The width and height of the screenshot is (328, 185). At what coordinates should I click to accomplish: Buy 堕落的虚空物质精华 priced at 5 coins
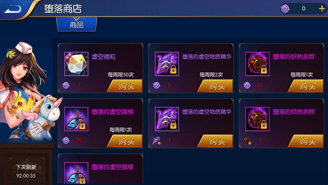tap(216, 86)
